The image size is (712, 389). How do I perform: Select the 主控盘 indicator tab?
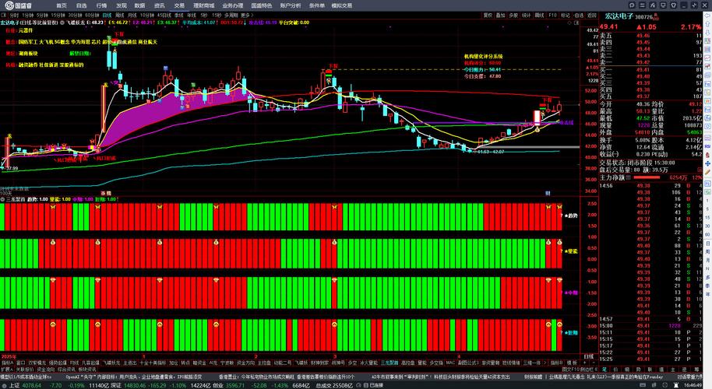264,363
